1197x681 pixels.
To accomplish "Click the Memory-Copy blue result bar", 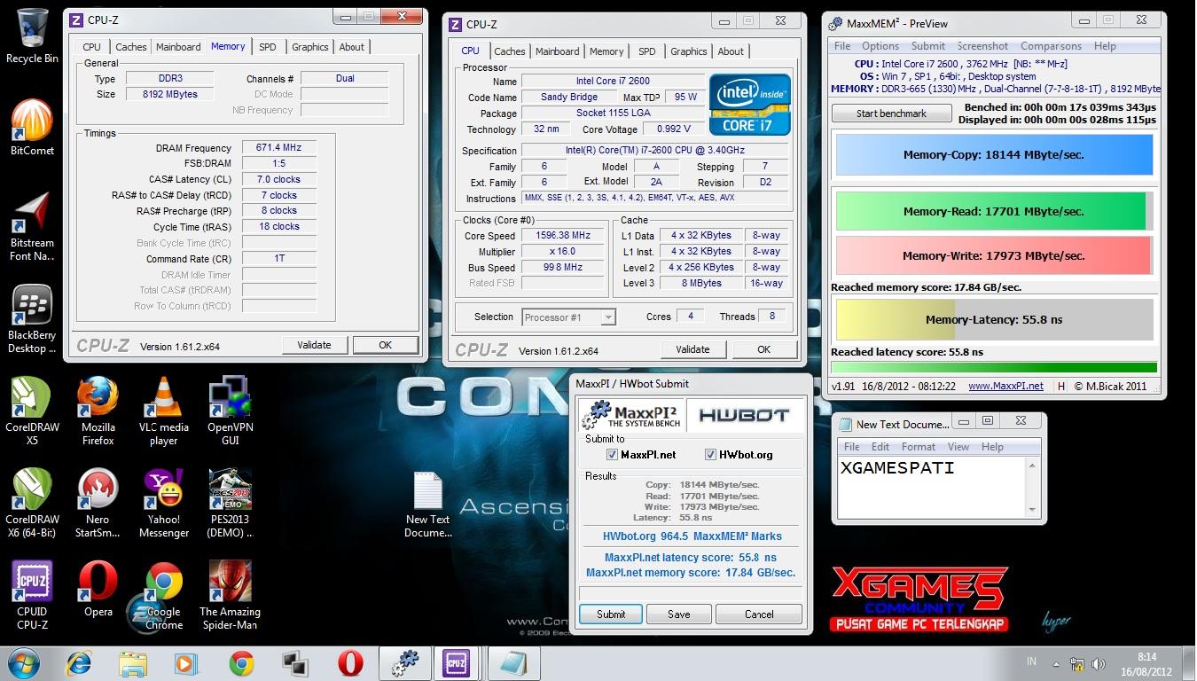I will coord(994,155).
